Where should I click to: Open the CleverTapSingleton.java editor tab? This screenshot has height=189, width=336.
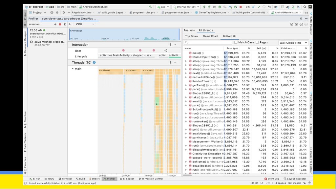[x=212, y=13]
